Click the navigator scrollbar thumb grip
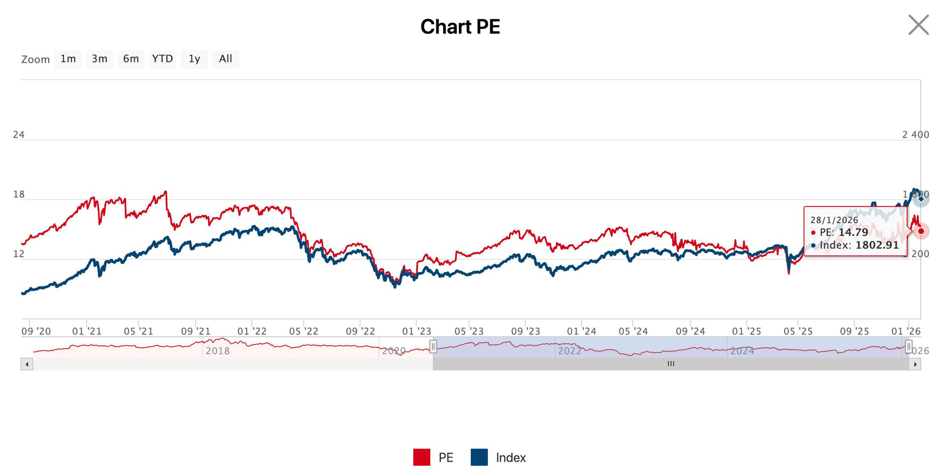This screenshot has width=945, height=476. (671, 364)
